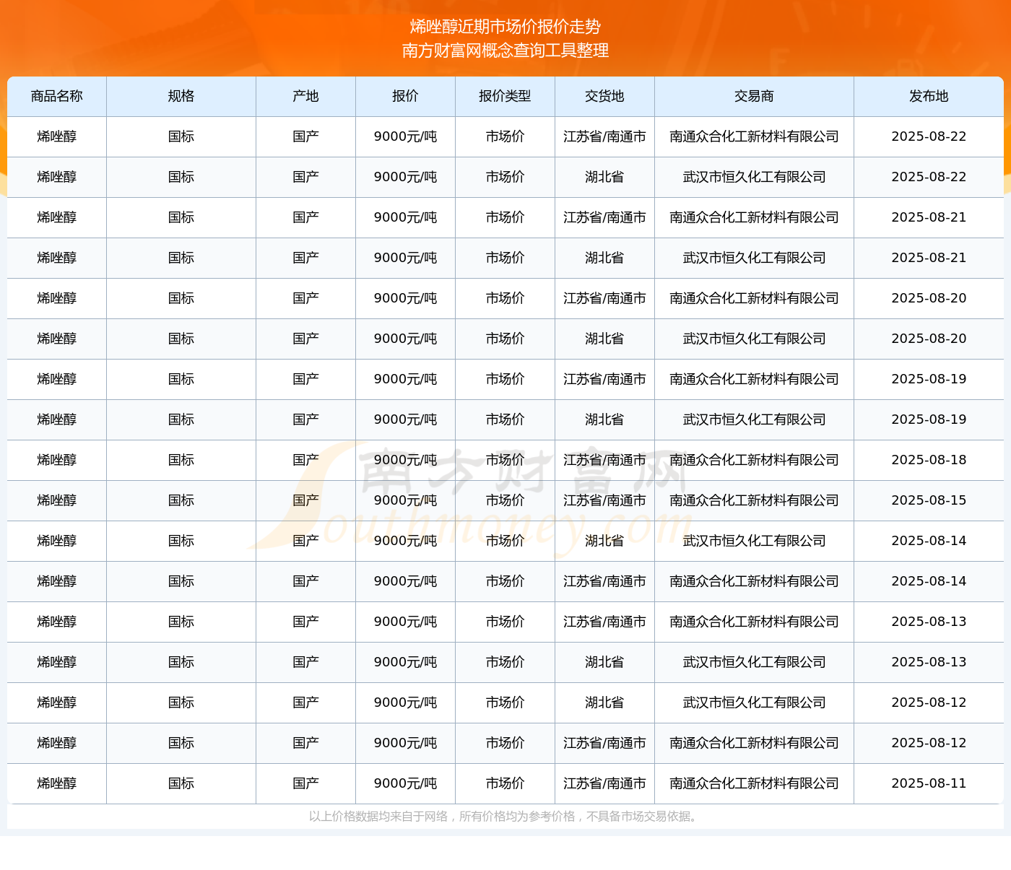
Task: Select the 发布地 column header
Action: 929,96
